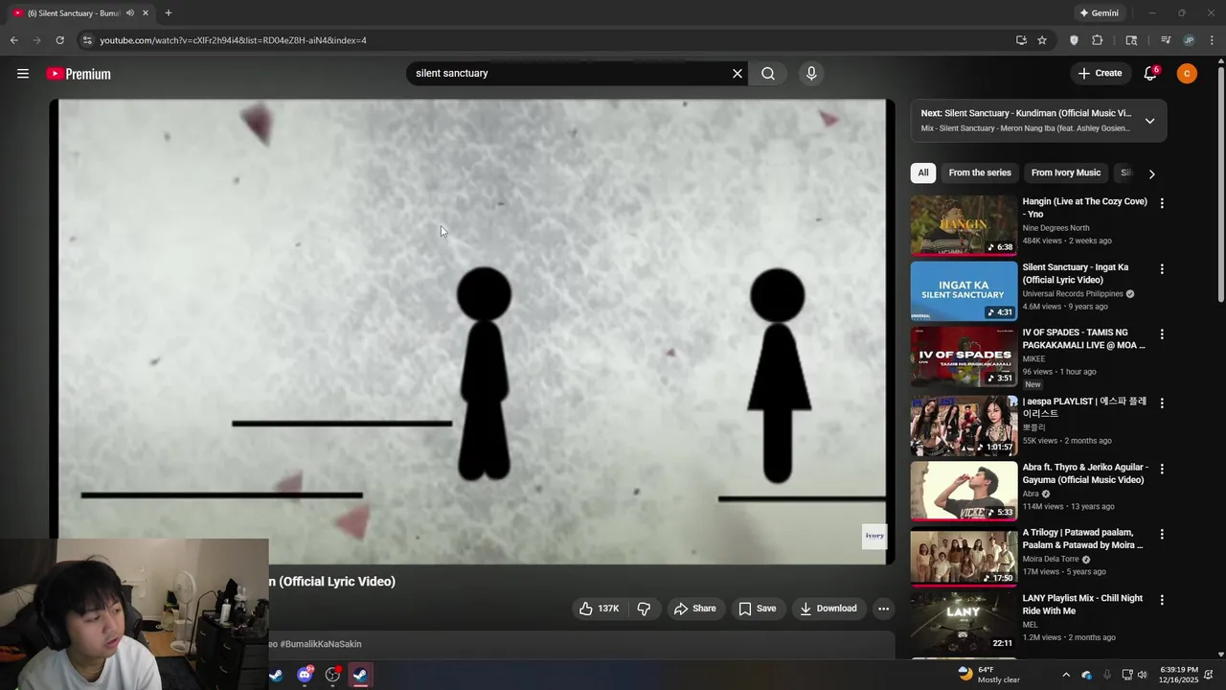Screen dimensions: 1226x690
Task: Open options for LANY Playlist Mix
Action: pos(1162,600)
